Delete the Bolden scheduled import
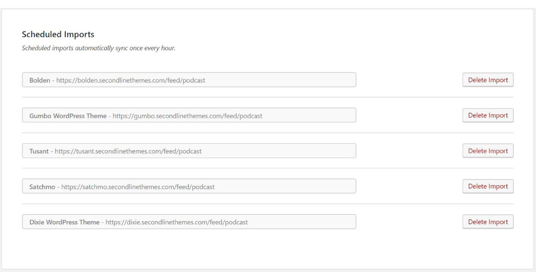Image resolution: width=536 pixels, height=280 pixels. point(488,80)
